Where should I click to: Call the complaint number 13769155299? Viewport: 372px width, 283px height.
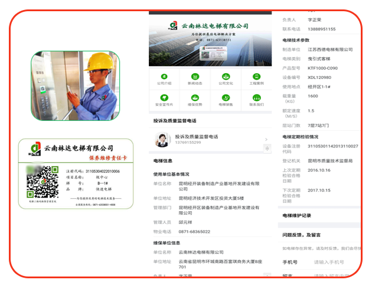[x=188, y=142]
